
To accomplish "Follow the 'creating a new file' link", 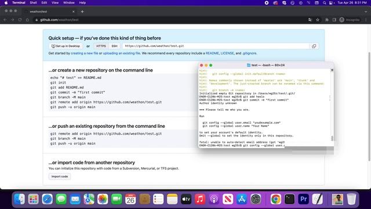I will [85, 53].
